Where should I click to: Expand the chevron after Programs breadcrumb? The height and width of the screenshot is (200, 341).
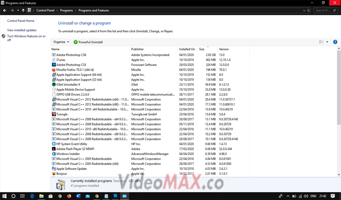click(76, 10)
